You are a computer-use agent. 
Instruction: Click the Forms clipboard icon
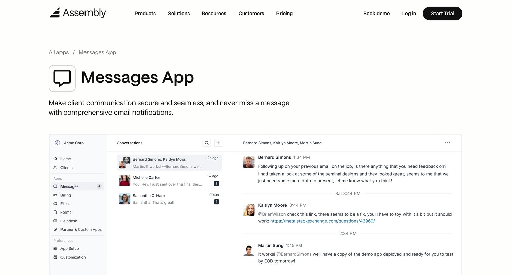point(55,212)
